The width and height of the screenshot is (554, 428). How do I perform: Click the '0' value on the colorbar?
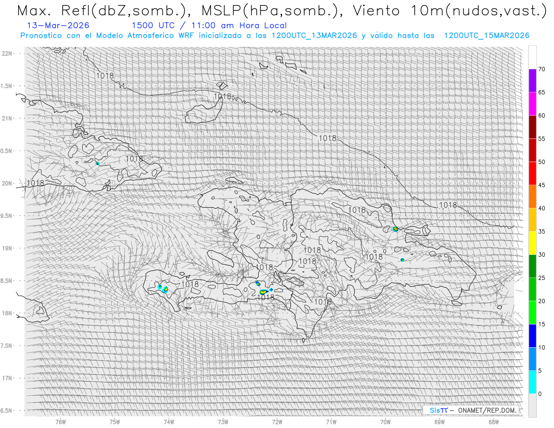click(x=540, y=394)
